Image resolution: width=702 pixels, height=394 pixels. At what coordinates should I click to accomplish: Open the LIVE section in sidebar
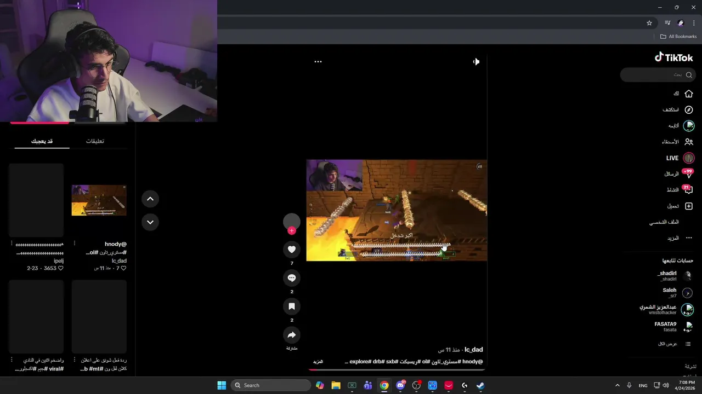[x=680, y=158]
